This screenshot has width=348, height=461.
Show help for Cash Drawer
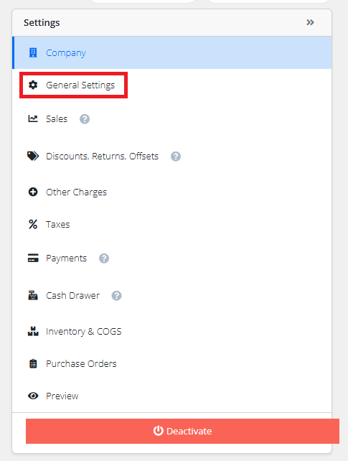click(x=116, y=295)
